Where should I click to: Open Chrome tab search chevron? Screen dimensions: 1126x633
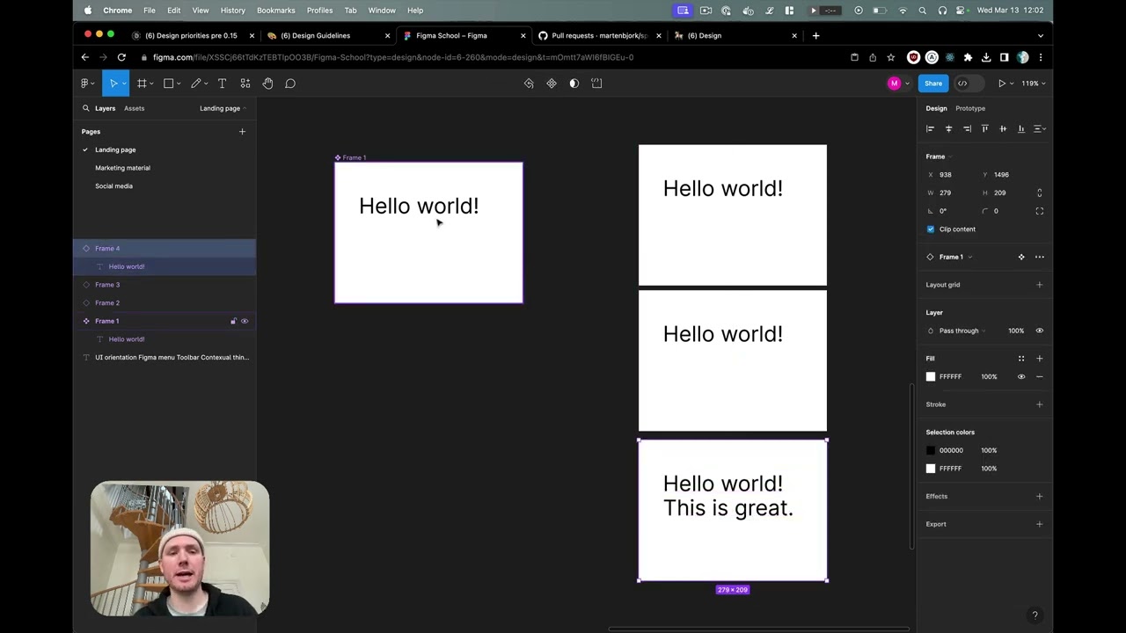1041,36
